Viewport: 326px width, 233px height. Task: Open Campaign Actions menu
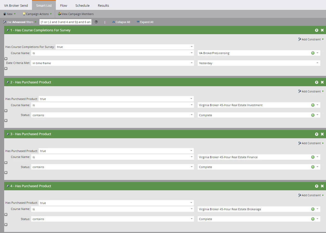tap(37, 14)
